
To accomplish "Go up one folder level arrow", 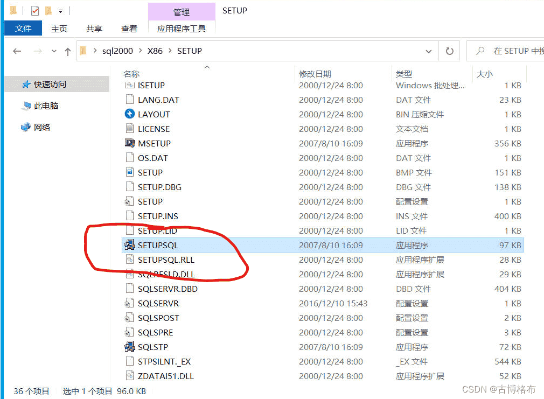I will pos(68,52).
